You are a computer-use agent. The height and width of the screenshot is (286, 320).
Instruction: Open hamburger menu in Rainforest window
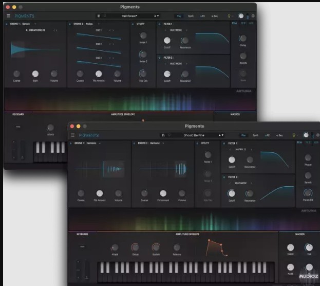coord(8,16)
